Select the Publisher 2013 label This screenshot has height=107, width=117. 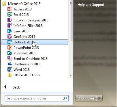(x=24, y=53)
